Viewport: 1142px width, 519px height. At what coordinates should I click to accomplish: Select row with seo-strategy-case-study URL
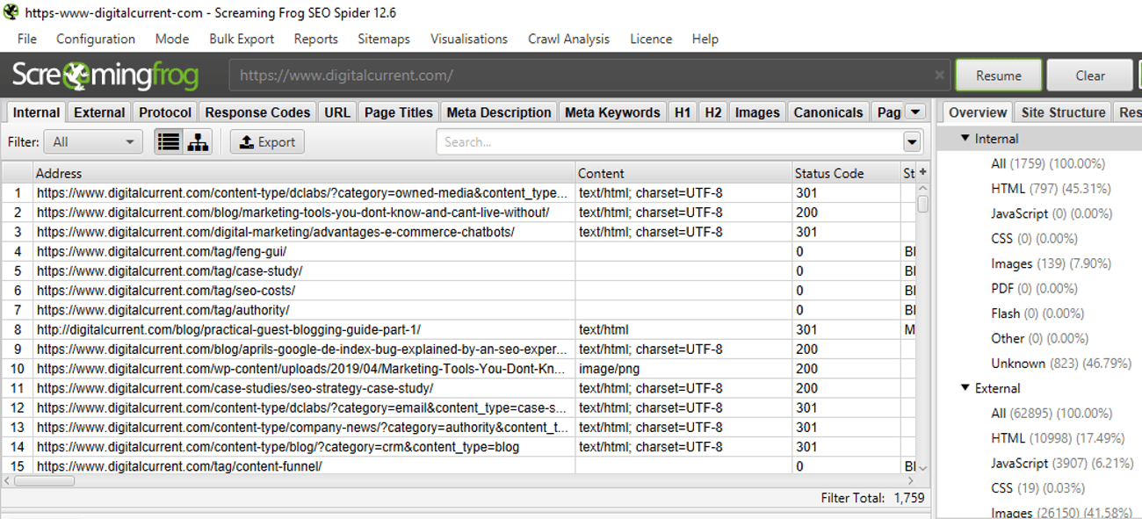(x=459, y=388)
